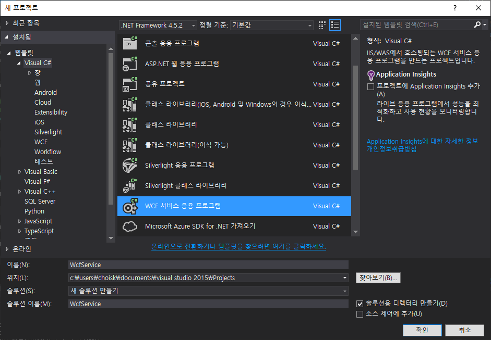Select the Cloud category
Viewport: 491px width, 340px height.
click(43, 103)
